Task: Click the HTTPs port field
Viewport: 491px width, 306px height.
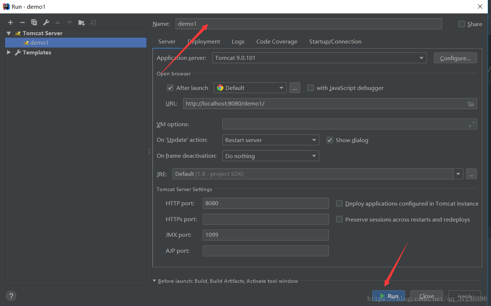Action: click(x=265, y=219)
